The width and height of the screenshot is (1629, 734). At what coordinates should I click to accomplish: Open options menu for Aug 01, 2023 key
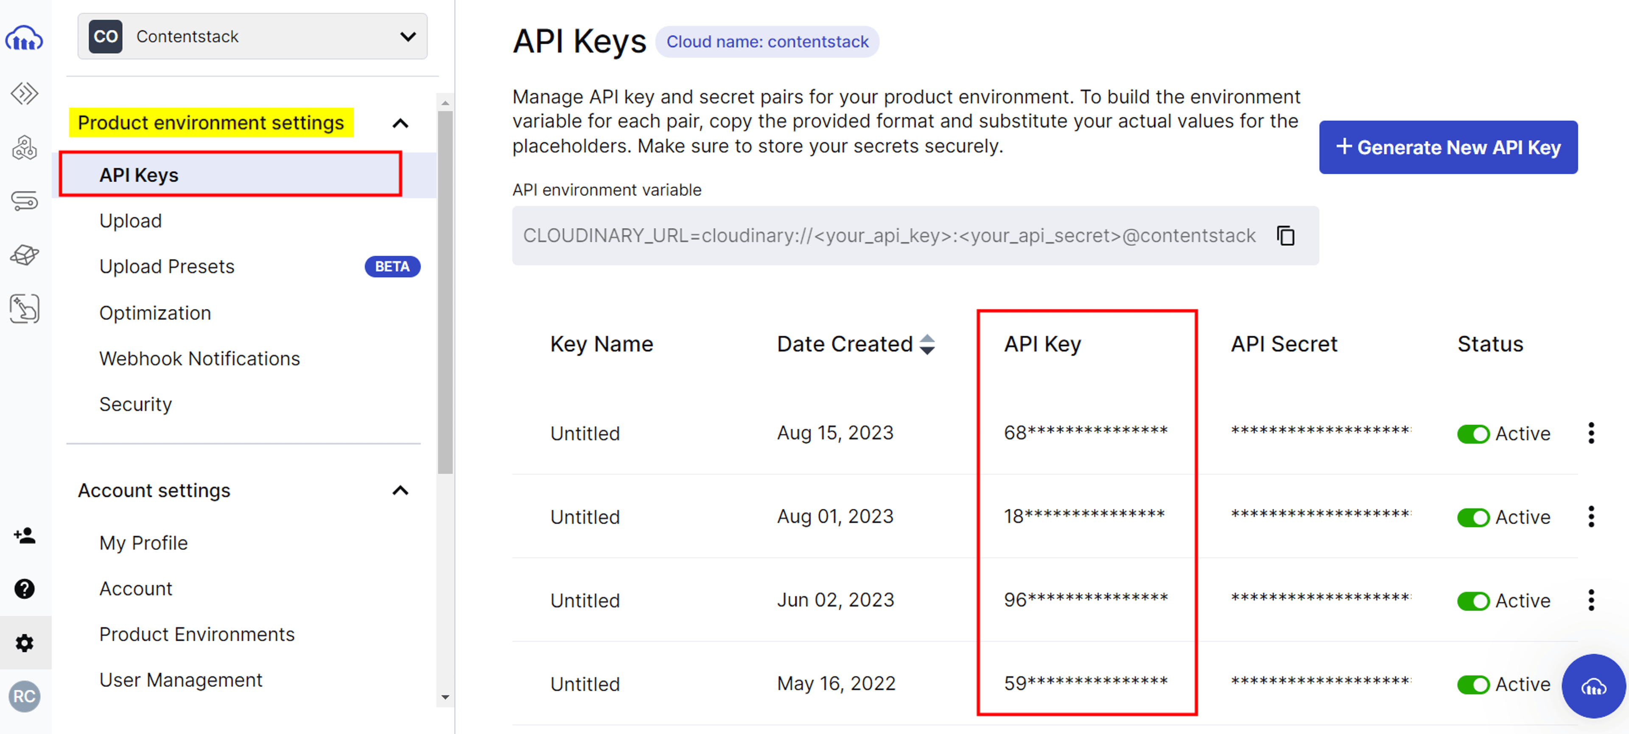tap(1591, 516)
